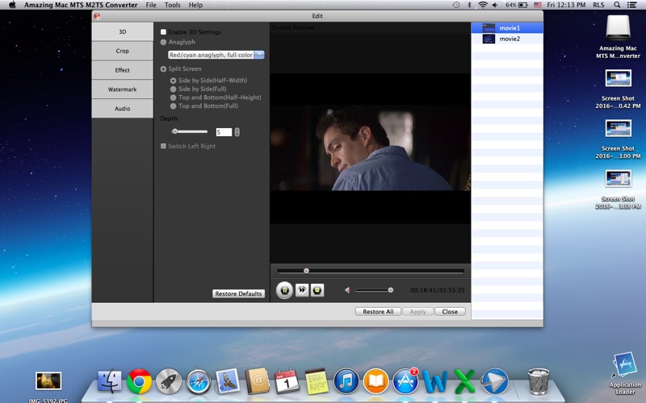The image size is (646, 403).
Task: Click the Bluetooth menu bar icon
Action: click(x=469, y=5)
